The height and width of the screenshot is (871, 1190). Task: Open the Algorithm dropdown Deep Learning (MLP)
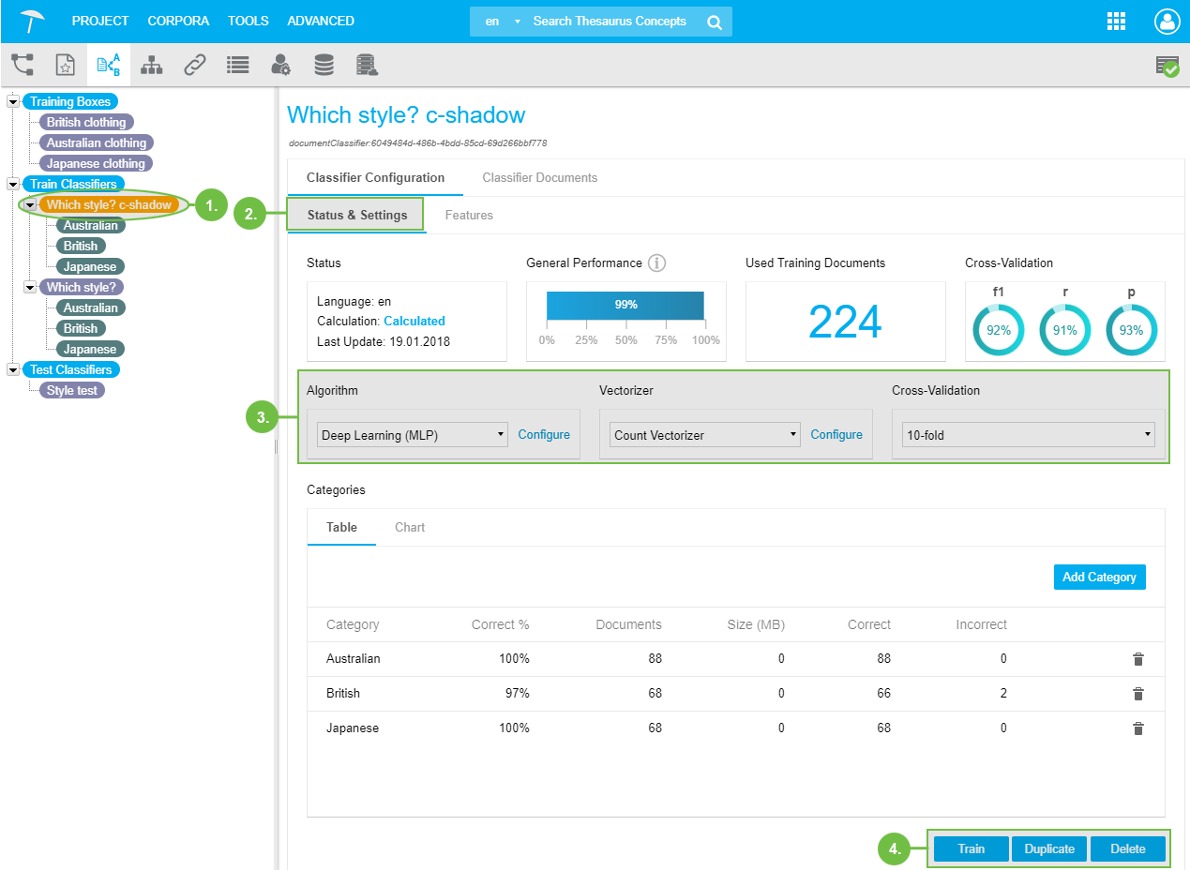click(x=413, y=435)
